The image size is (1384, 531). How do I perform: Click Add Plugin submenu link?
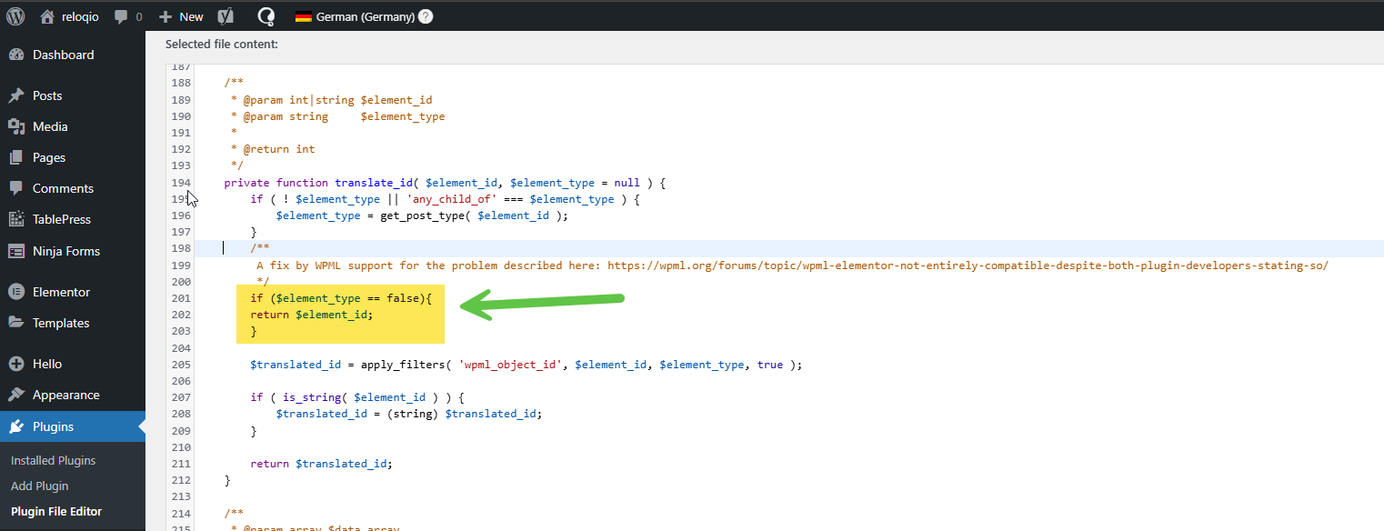[x=39, y=486]
